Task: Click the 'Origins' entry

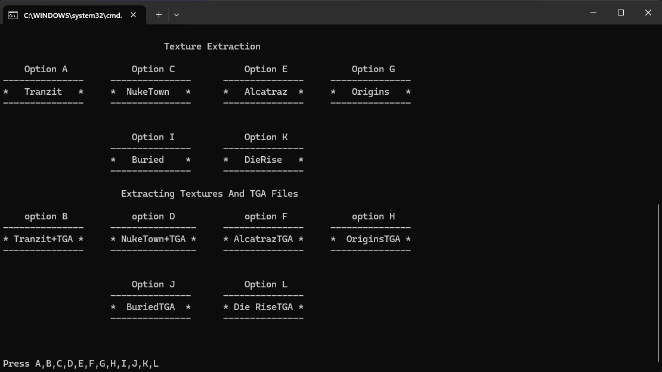Action: [x=370, y=92]
